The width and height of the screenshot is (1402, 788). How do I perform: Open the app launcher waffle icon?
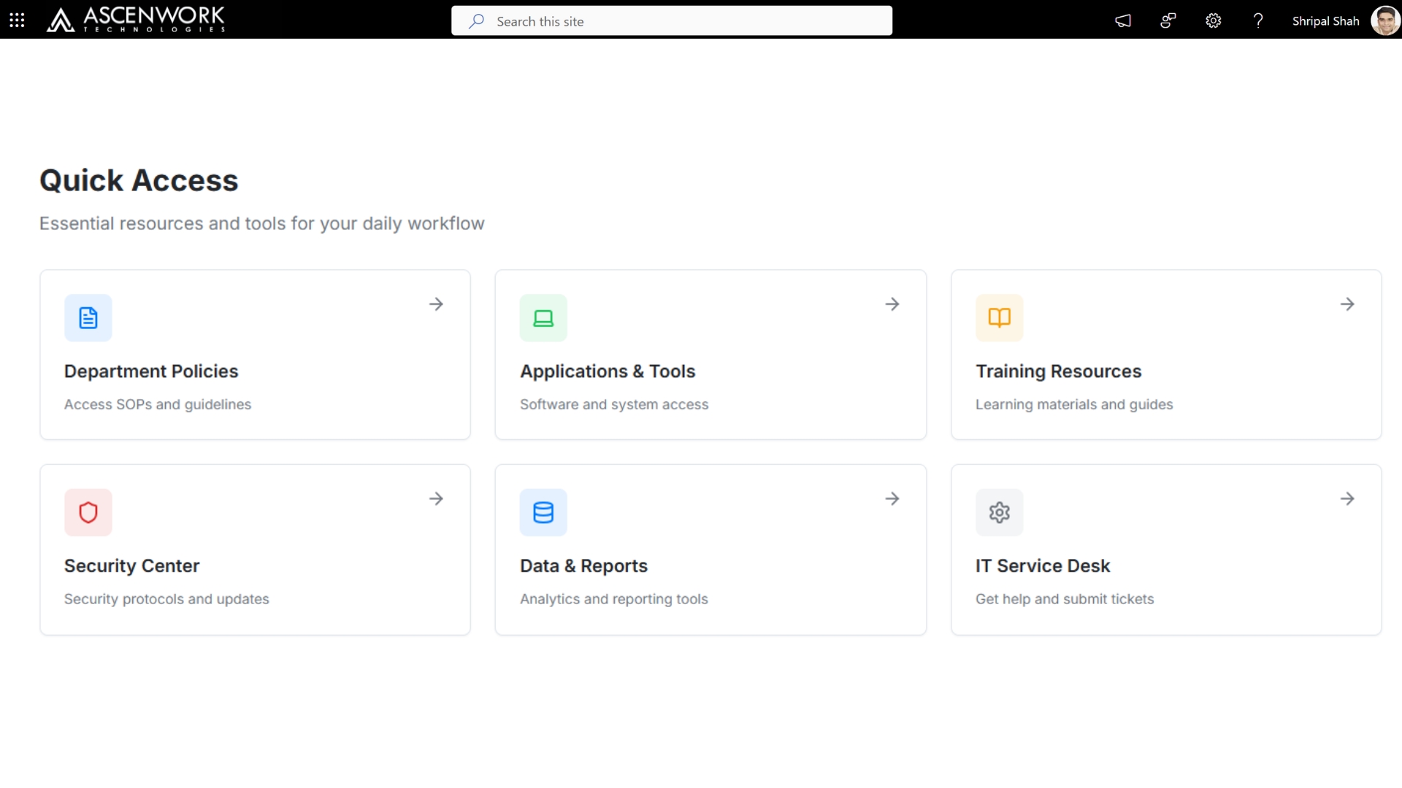pos(17,20)
